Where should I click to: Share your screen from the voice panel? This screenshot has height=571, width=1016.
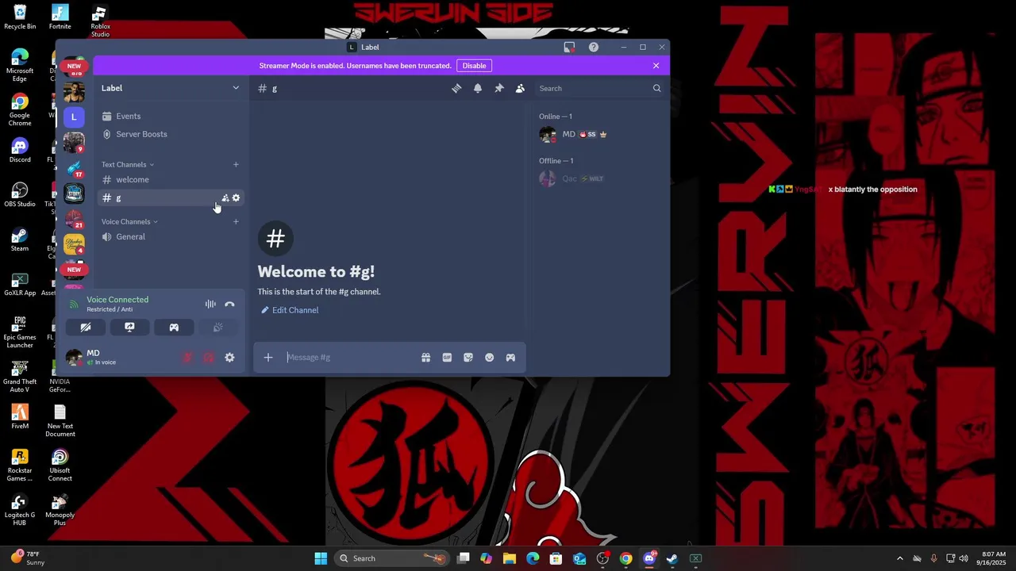point(129,328)
